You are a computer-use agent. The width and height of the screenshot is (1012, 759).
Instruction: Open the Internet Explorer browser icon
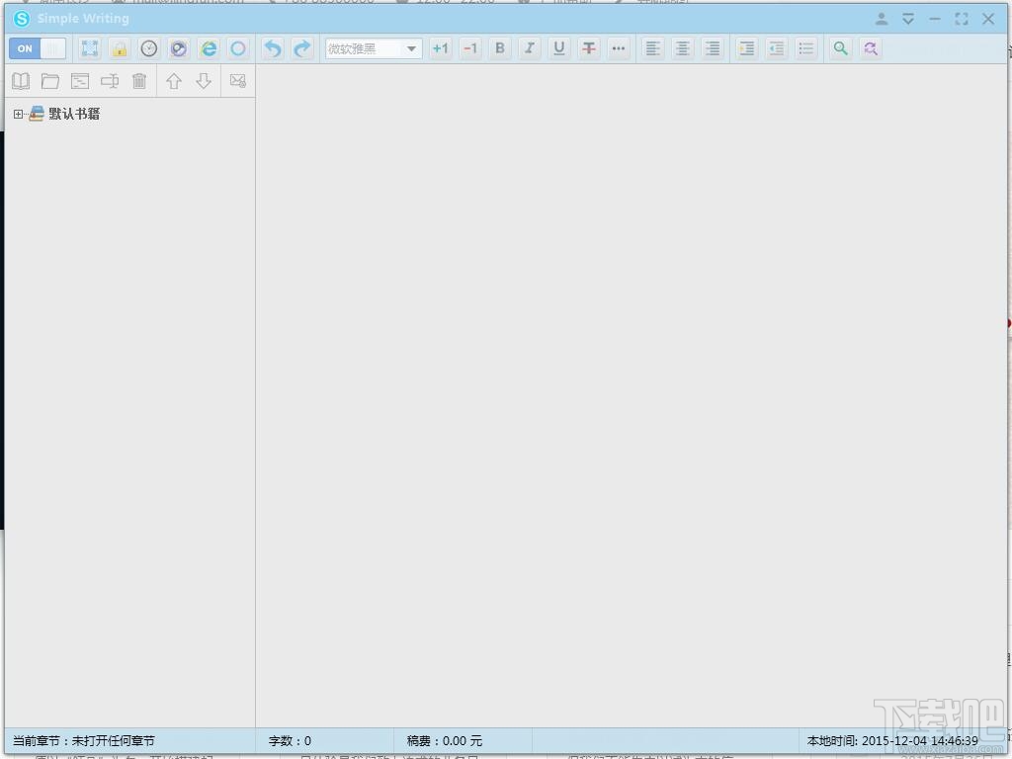209,48
